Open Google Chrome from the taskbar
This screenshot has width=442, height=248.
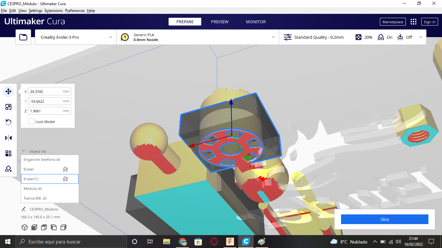click(x=182, y=242)
